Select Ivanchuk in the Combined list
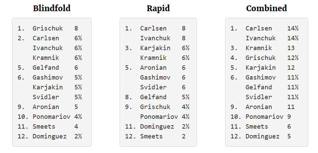This screenshot has height=153, width=318. (x=261, y=38)
